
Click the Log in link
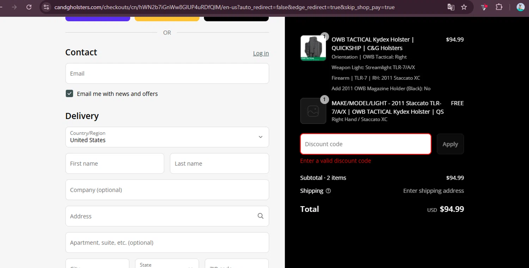point(261,53)
